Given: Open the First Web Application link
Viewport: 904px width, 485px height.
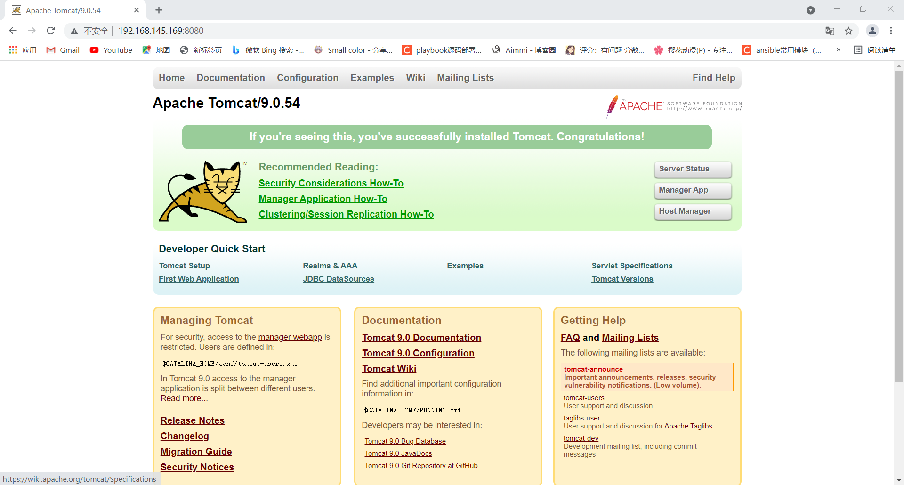Looking at the screenshot, I should pos(199,279).
